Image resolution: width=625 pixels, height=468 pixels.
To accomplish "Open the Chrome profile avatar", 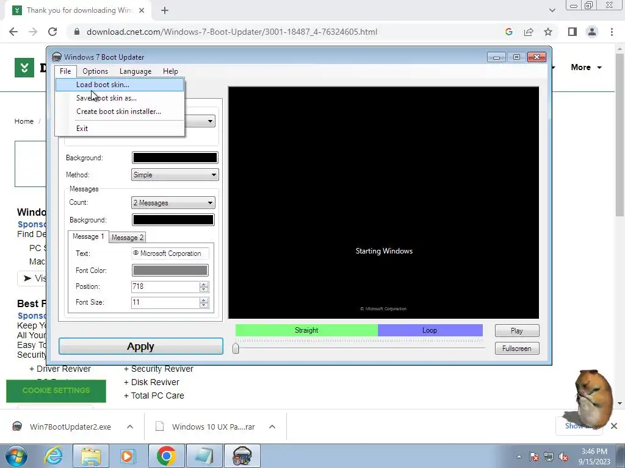I will point(592,32).
